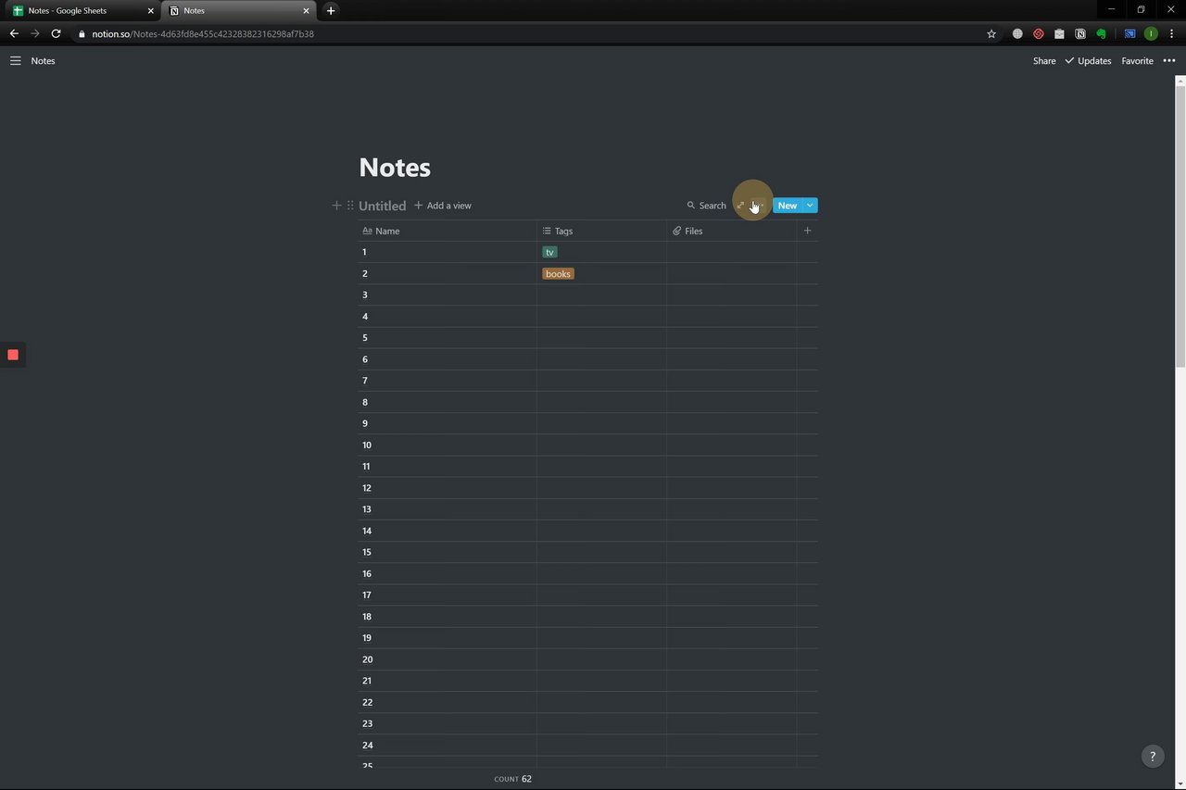
Task: Select the Untitled database title
Action: 382,206
